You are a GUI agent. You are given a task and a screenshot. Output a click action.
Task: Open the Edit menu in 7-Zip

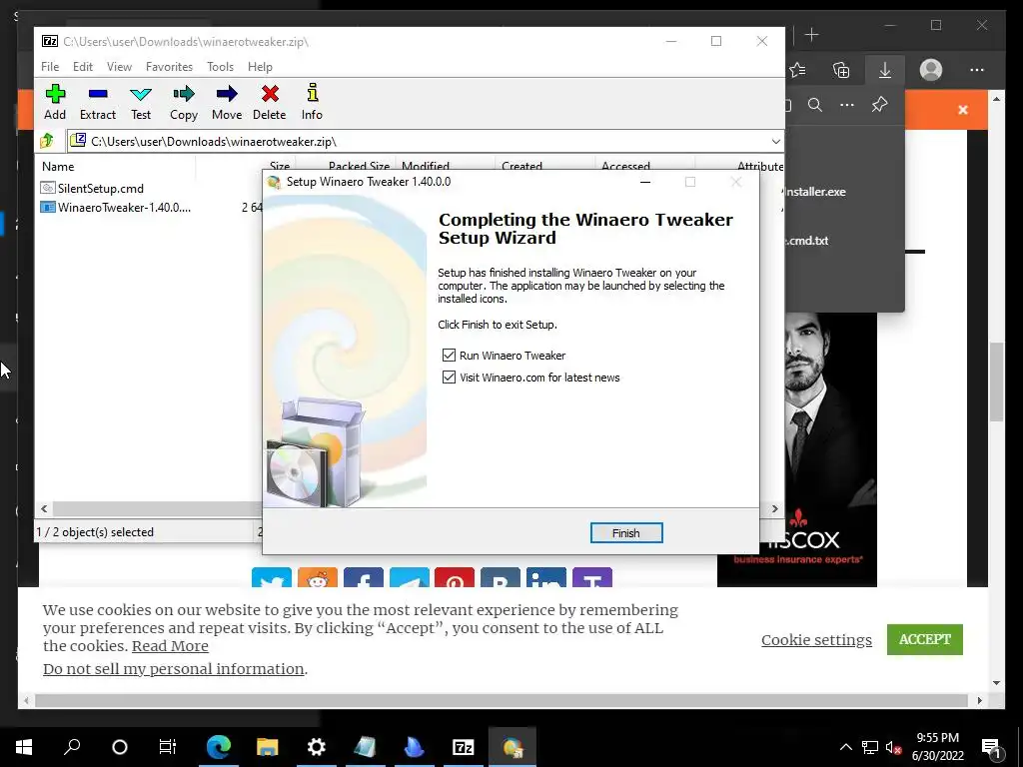pyautogui.click(x=83, y=67)
